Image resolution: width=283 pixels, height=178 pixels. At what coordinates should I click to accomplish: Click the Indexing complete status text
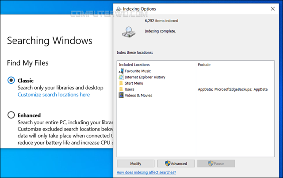[x=160, y=31]
